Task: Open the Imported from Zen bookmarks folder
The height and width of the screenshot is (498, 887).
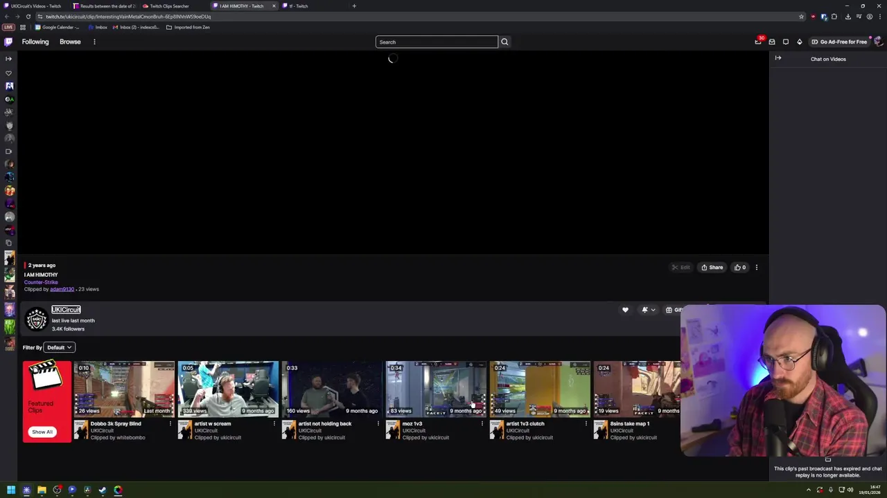Action: (188, 28)
